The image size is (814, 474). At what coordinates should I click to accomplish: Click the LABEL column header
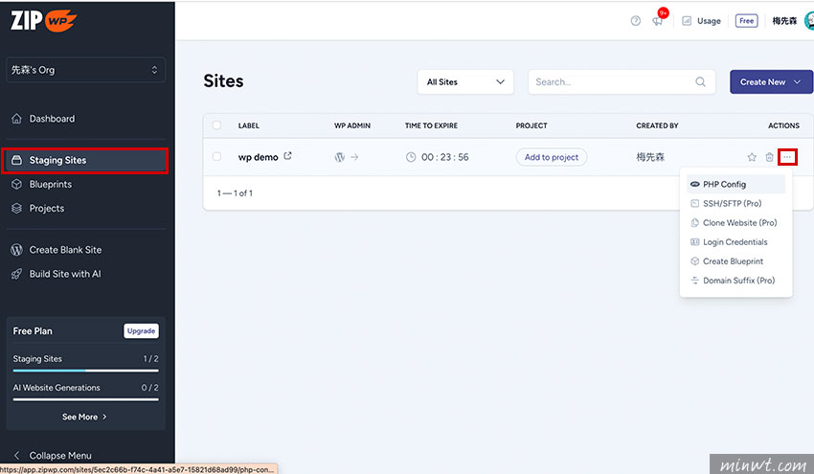coord(249,125)
